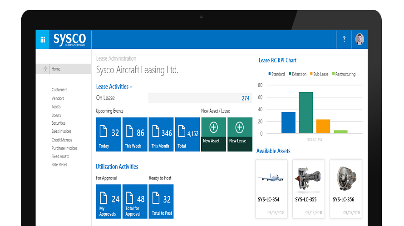Click the Extension legend green swatch
404x226 pixels.
290,74
